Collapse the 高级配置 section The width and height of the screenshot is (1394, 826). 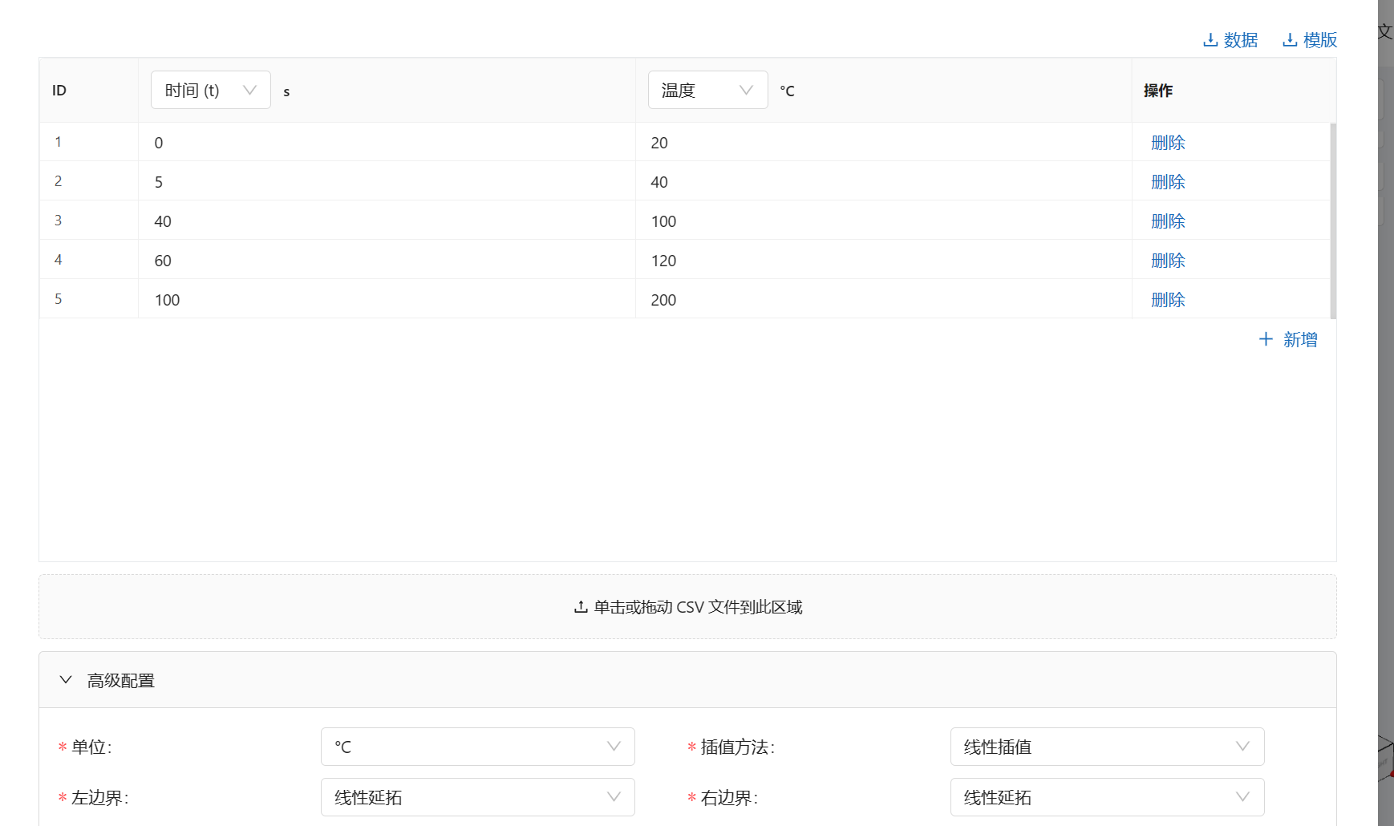pos(687,680)
